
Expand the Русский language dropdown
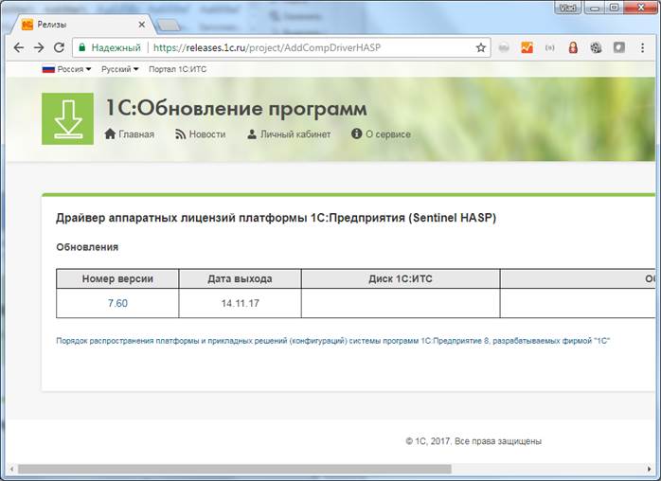tap(119, 69)
